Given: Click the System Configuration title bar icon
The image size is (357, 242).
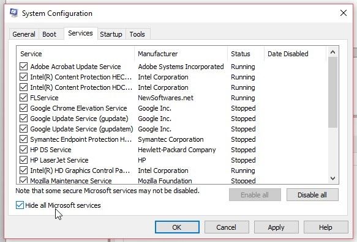Looking at the screenshot, I should (x=14, y=13).
